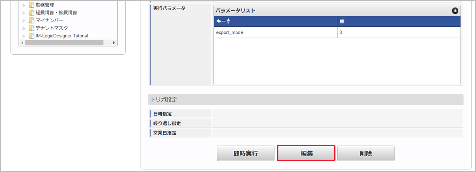476x172 pixels.
Task: Click the 値 column header
Action: (398, 22)
